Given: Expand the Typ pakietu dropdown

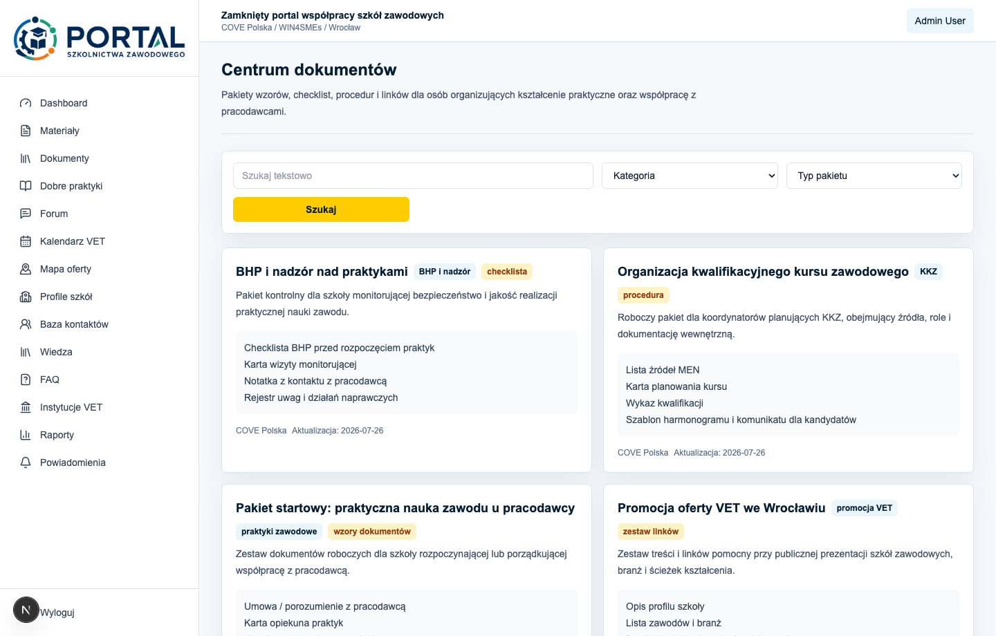Looking at the screenshot, I should [x=874, y=176].
